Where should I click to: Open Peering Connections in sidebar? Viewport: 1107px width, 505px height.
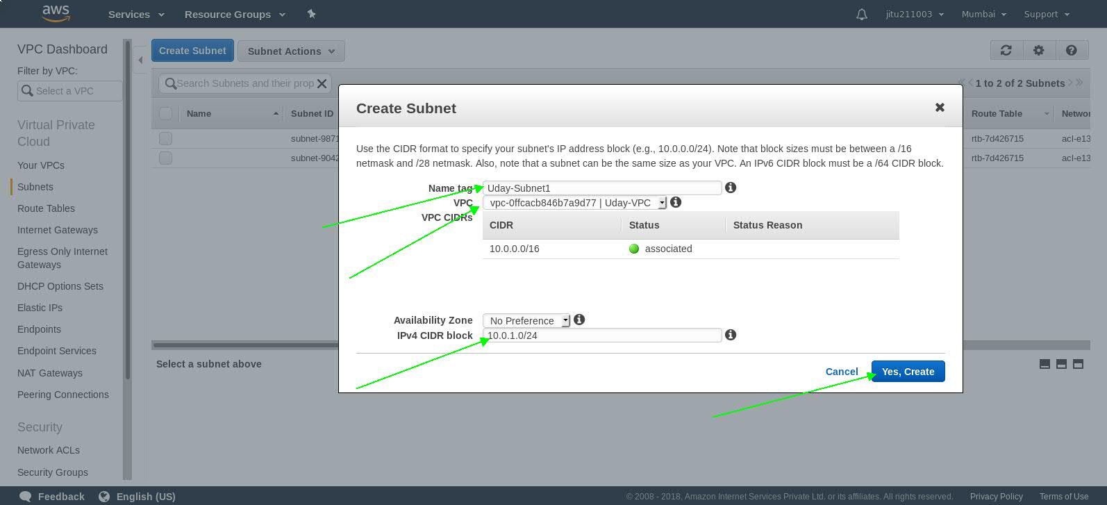click(x=63, y=395)
